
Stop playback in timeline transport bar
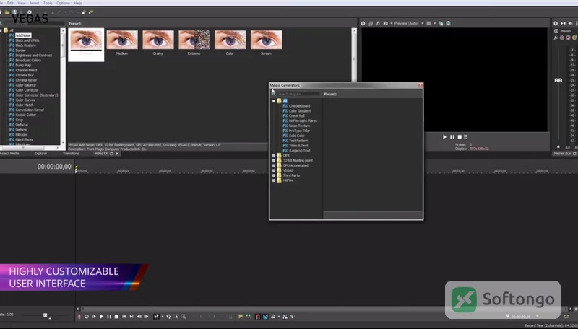116,317
